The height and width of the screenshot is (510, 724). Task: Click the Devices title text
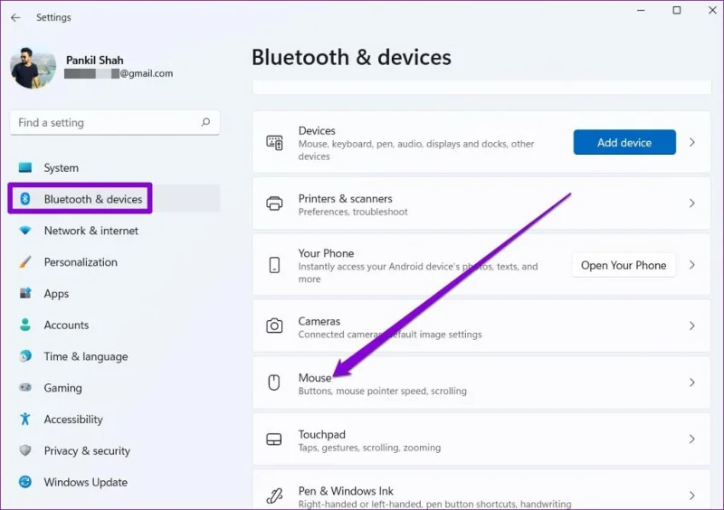point(317,130)
